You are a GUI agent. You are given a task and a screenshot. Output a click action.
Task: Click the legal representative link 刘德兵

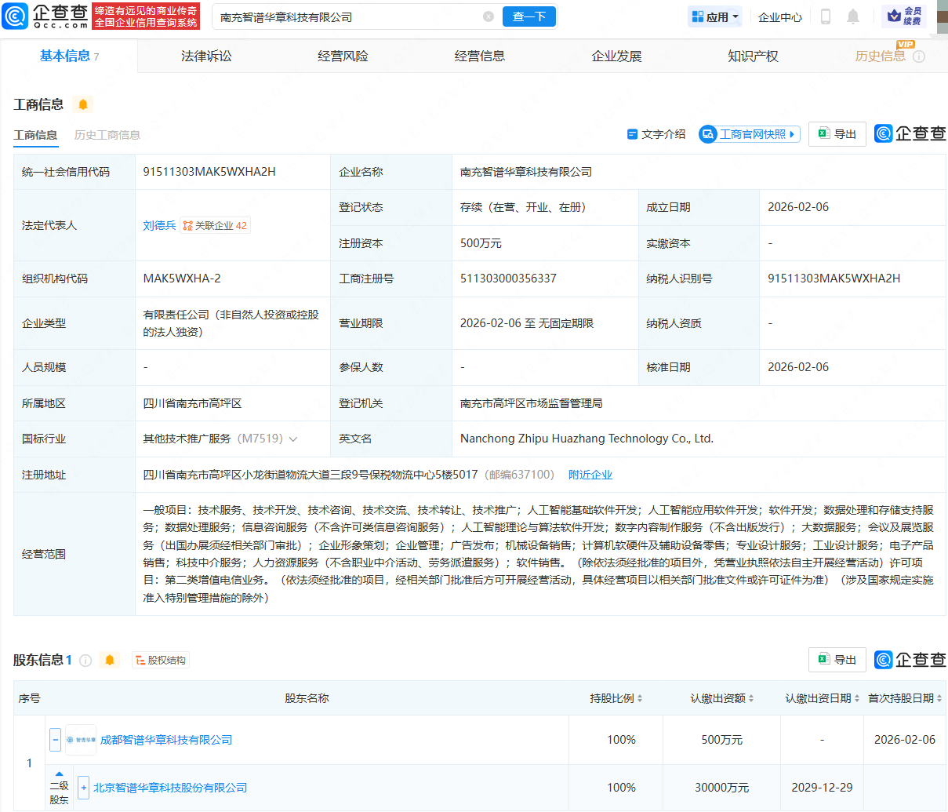pos(159,224)
